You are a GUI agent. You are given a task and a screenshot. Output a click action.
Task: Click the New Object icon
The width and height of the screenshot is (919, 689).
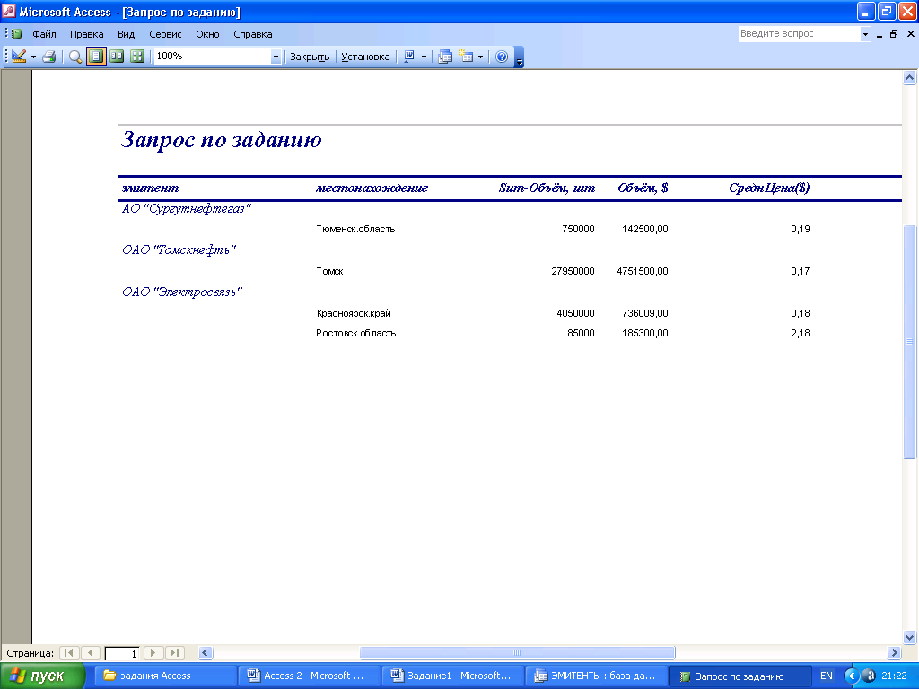point(466,57)
